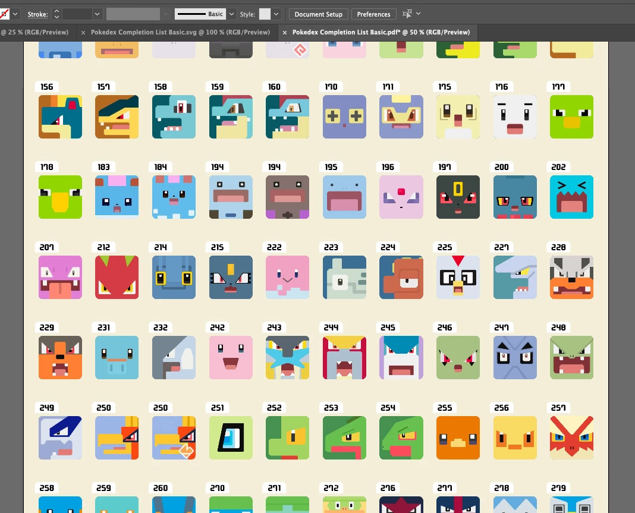The width and height of the screenshot is (635, 513).
Task: Click the pink smiling tile under 242
Action: point(231,357)
